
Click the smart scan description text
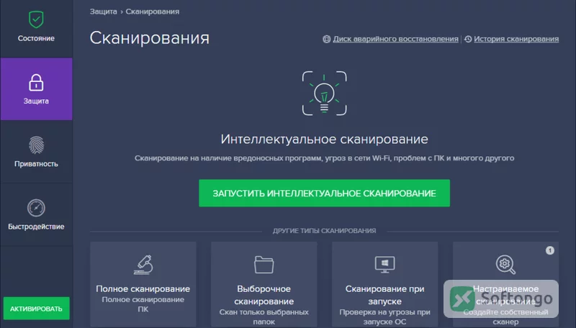coord(325,158)
